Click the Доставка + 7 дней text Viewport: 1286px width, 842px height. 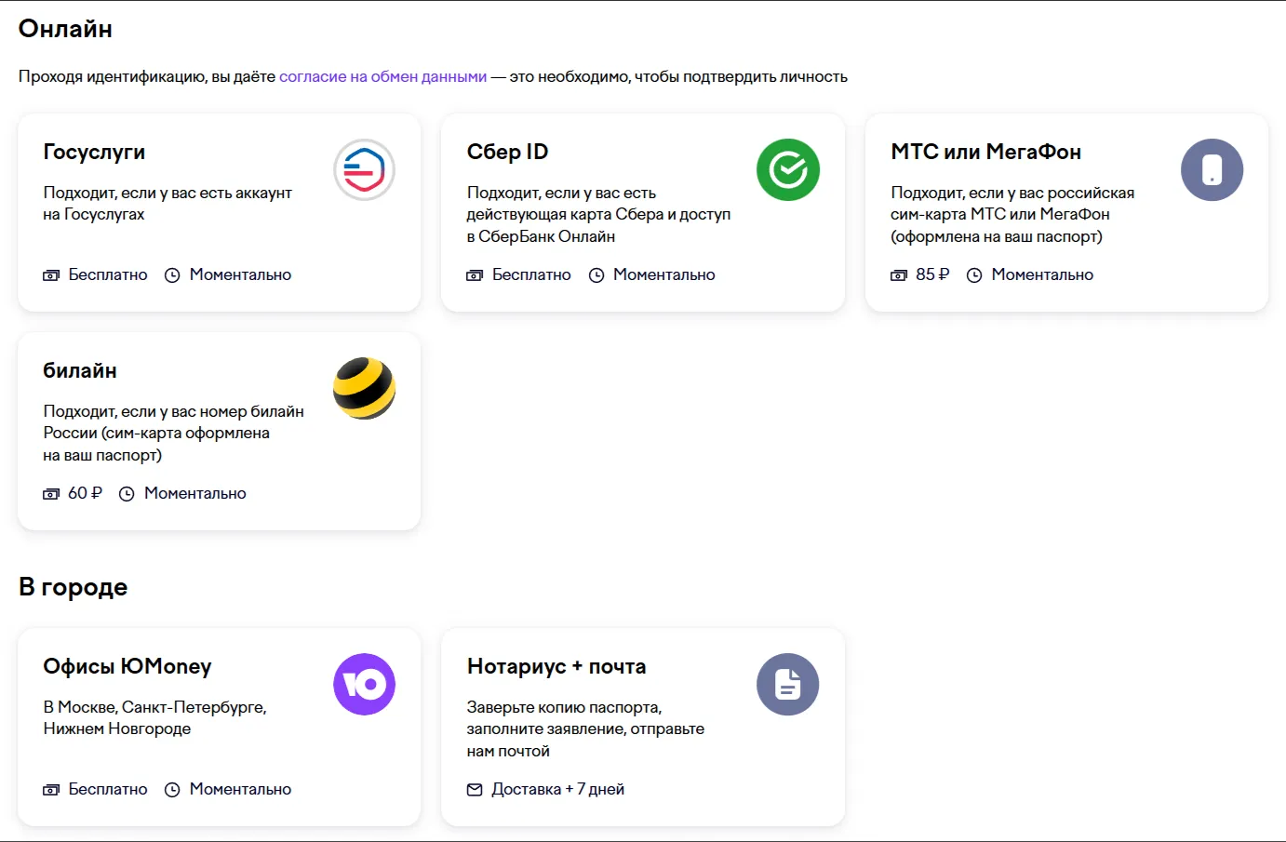pyautogui.click(x=557, y=789)
